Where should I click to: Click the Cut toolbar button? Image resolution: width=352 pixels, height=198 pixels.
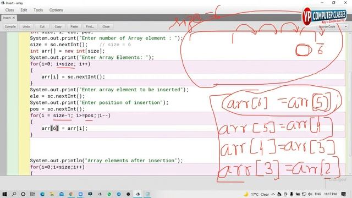pos(42,26)
